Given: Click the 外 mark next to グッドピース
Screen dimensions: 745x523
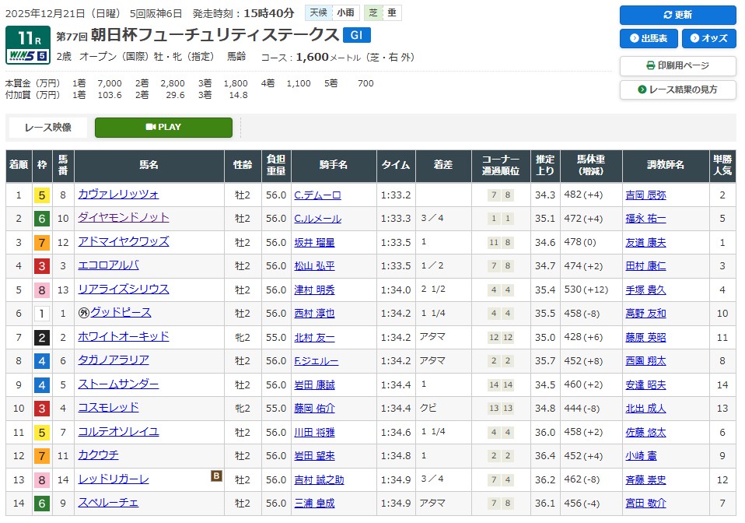Looking at the screenshot, I should [x=84, y=313].
